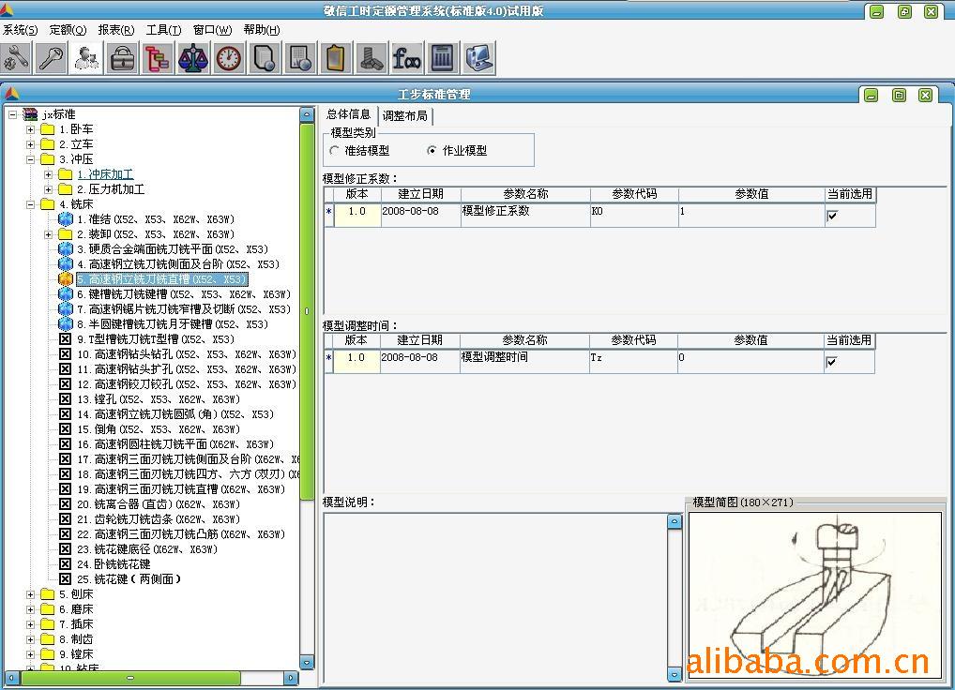This screenshot has height=690, width=955.
Task: Open the 工具(T) menu
Action: click(x=164, y=30)
